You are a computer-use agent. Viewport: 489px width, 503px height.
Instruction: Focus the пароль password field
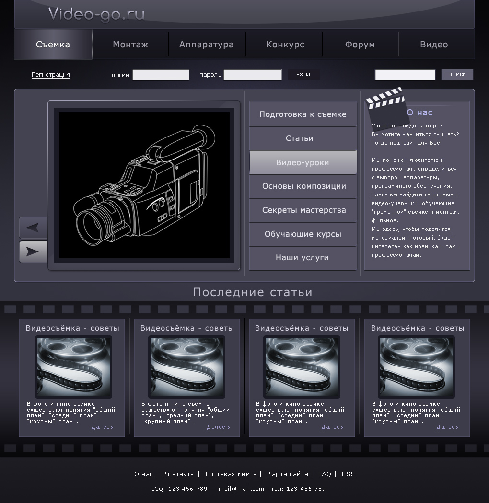(x=252, y=75)
